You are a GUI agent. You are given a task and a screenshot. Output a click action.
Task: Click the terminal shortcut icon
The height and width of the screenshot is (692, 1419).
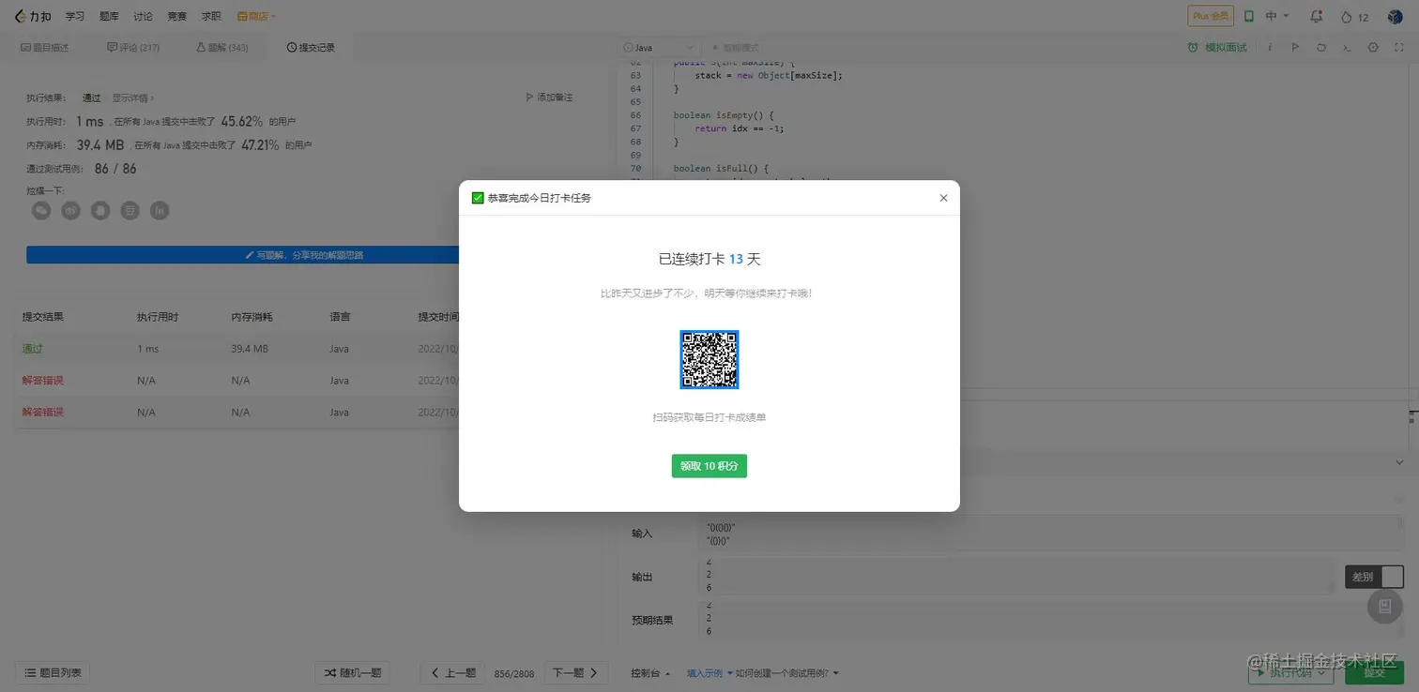[1347, 48]
